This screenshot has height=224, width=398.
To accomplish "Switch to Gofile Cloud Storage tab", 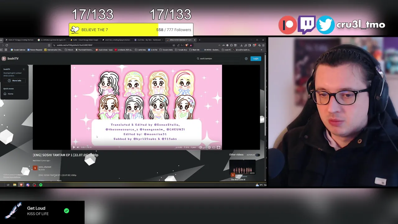I will point(84,40).
